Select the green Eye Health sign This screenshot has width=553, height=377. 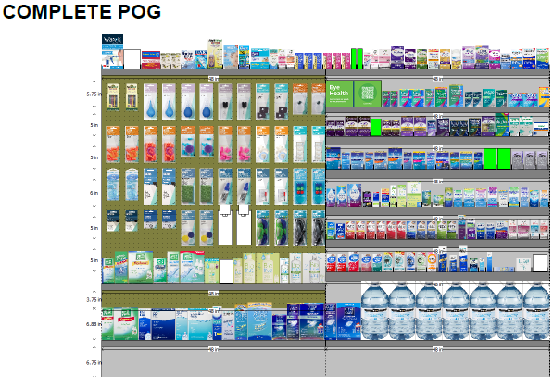click(x=339, y=94)
